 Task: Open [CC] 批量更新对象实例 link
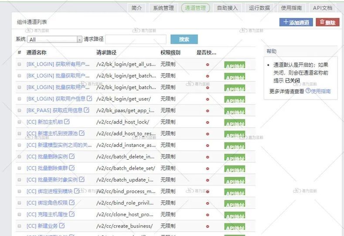pos(52,180)
